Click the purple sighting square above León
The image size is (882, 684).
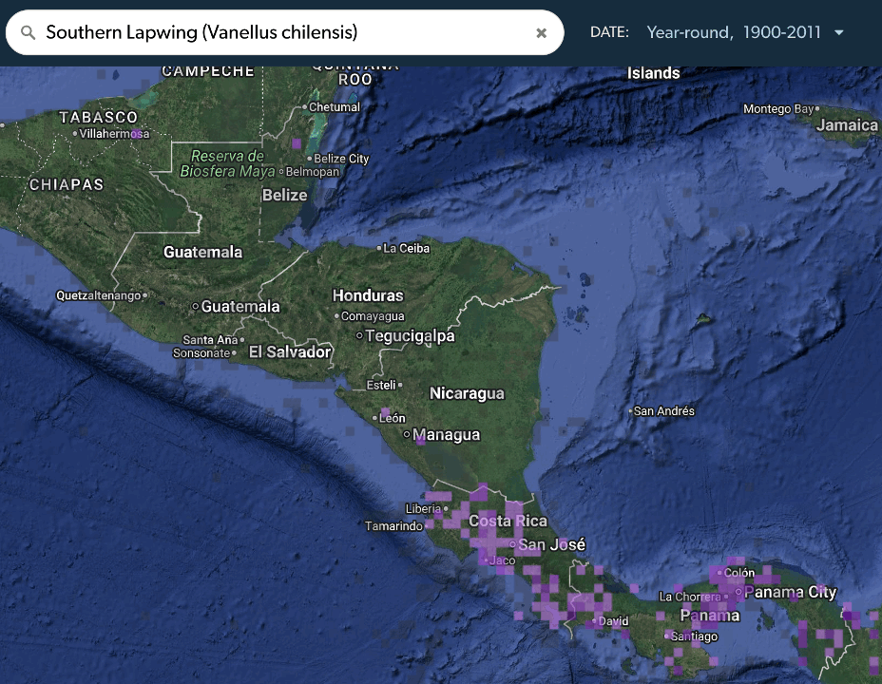[385, 412]
